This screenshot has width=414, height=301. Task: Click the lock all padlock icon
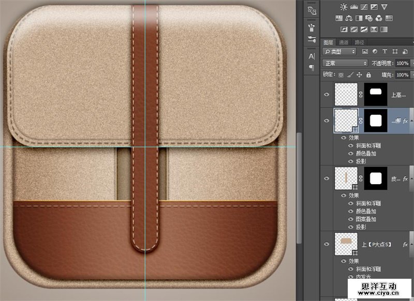(368, 75)
